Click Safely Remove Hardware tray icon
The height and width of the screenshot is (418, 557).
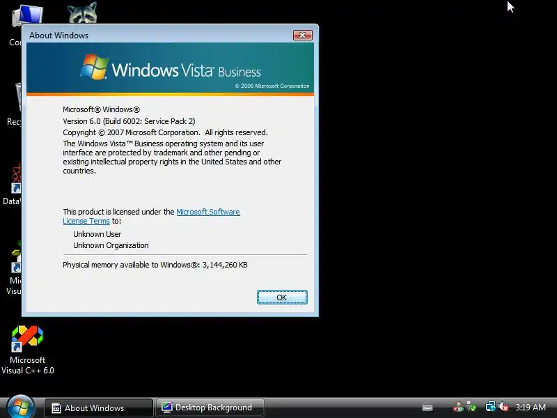471,407
